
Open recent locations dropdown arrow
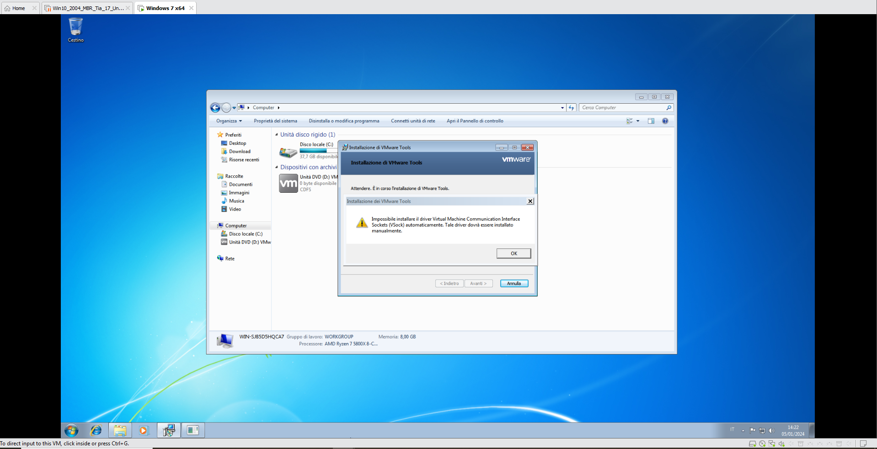234,108
